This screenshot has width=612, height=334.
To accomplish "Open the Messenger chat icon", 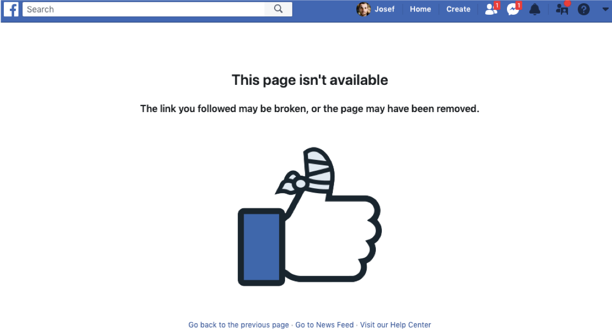I will 512,9.
